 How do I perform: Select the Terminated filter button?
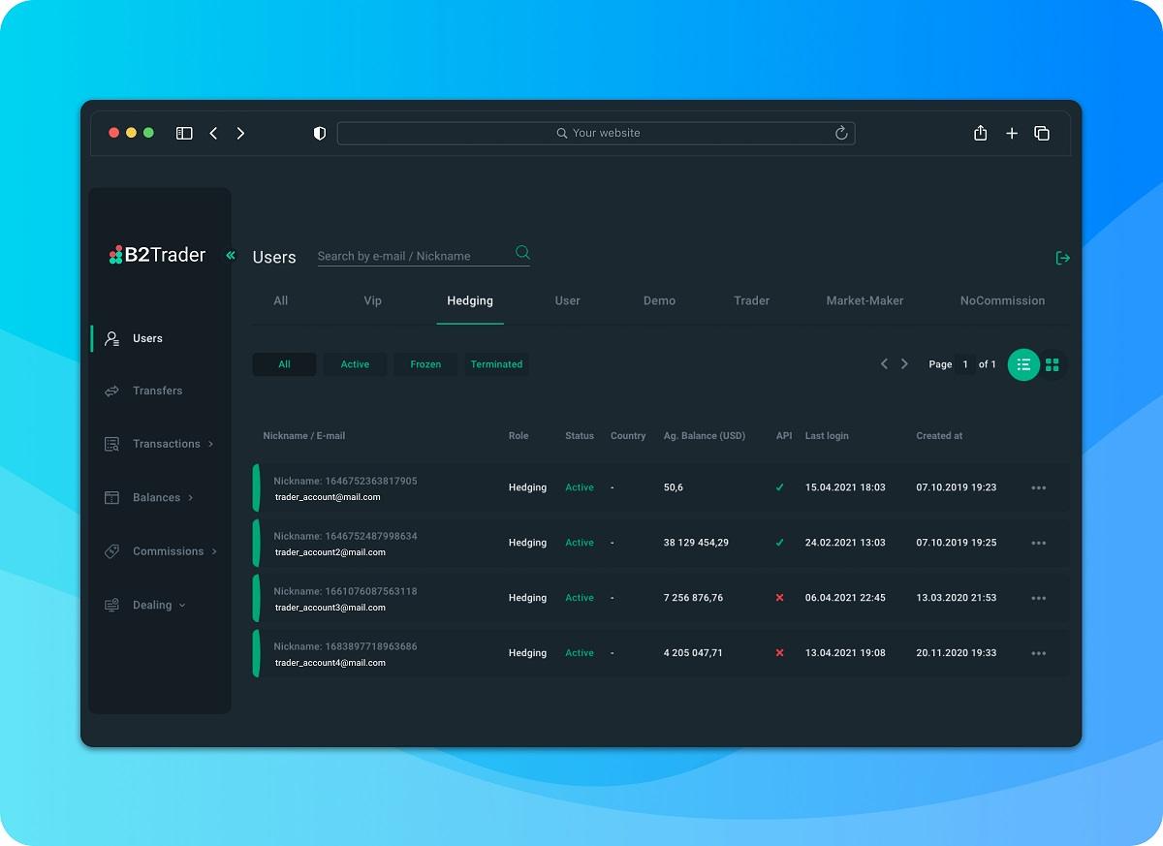tap(496, 364)
